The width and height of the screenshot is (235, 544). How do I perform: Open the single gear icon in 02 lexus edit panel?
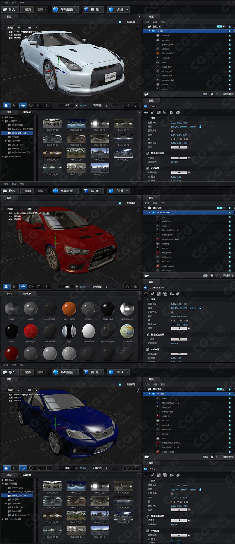tap(178, 475)
